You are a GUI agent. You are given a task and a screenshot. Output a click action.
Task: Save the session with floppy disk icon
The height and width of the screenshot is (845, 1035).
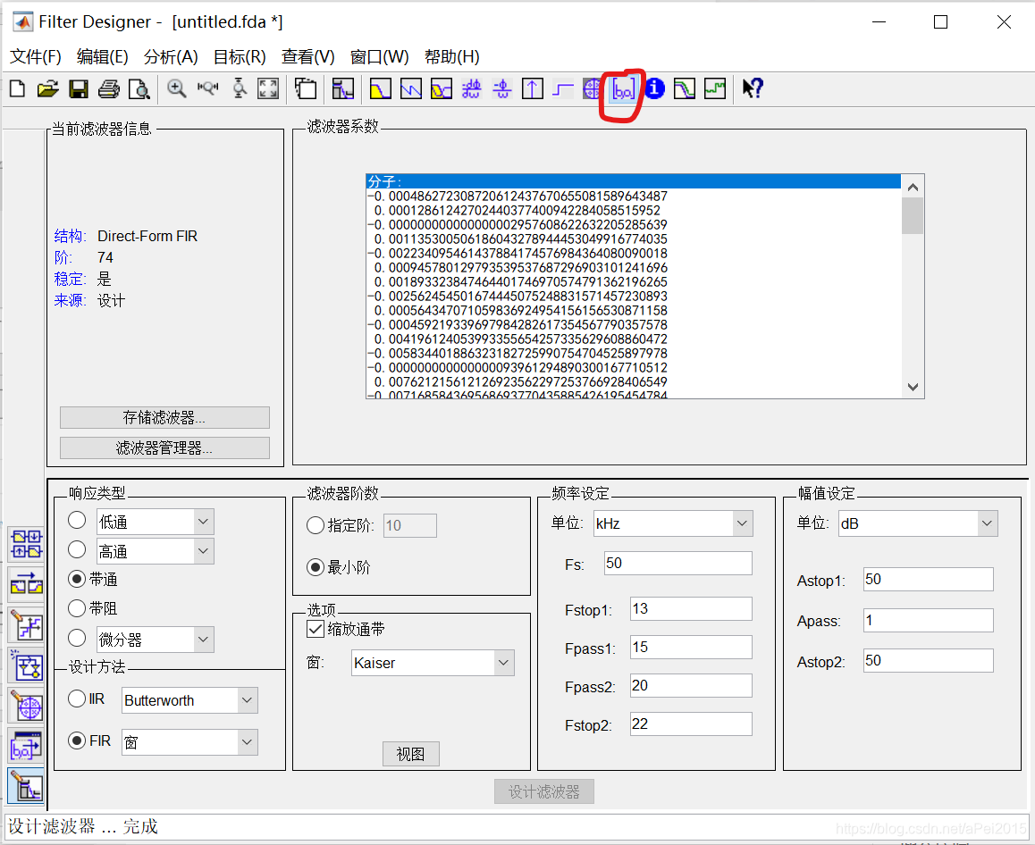(78, 88)
